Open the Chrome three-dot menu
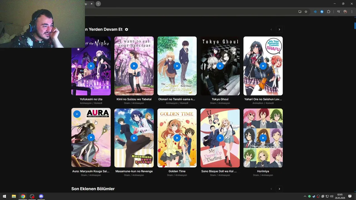This screenshot has width=356, height=200. (352, 12)
